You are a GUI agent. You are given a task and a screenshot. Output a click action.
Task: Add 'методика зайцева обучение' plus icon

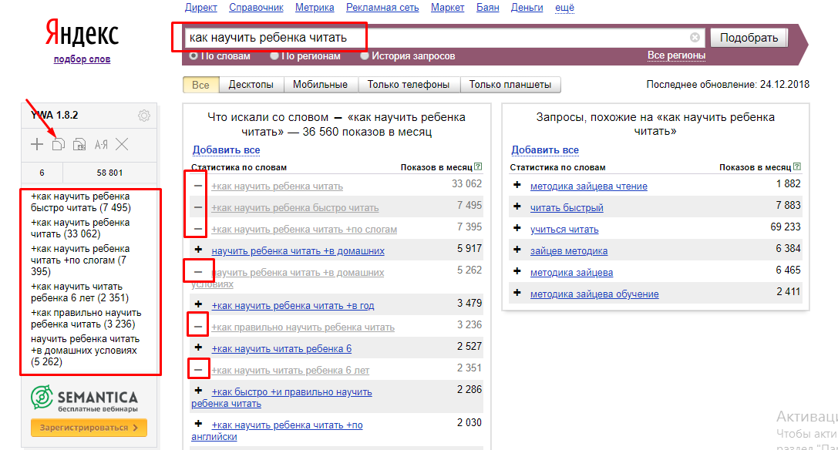(x=517, y=293)
